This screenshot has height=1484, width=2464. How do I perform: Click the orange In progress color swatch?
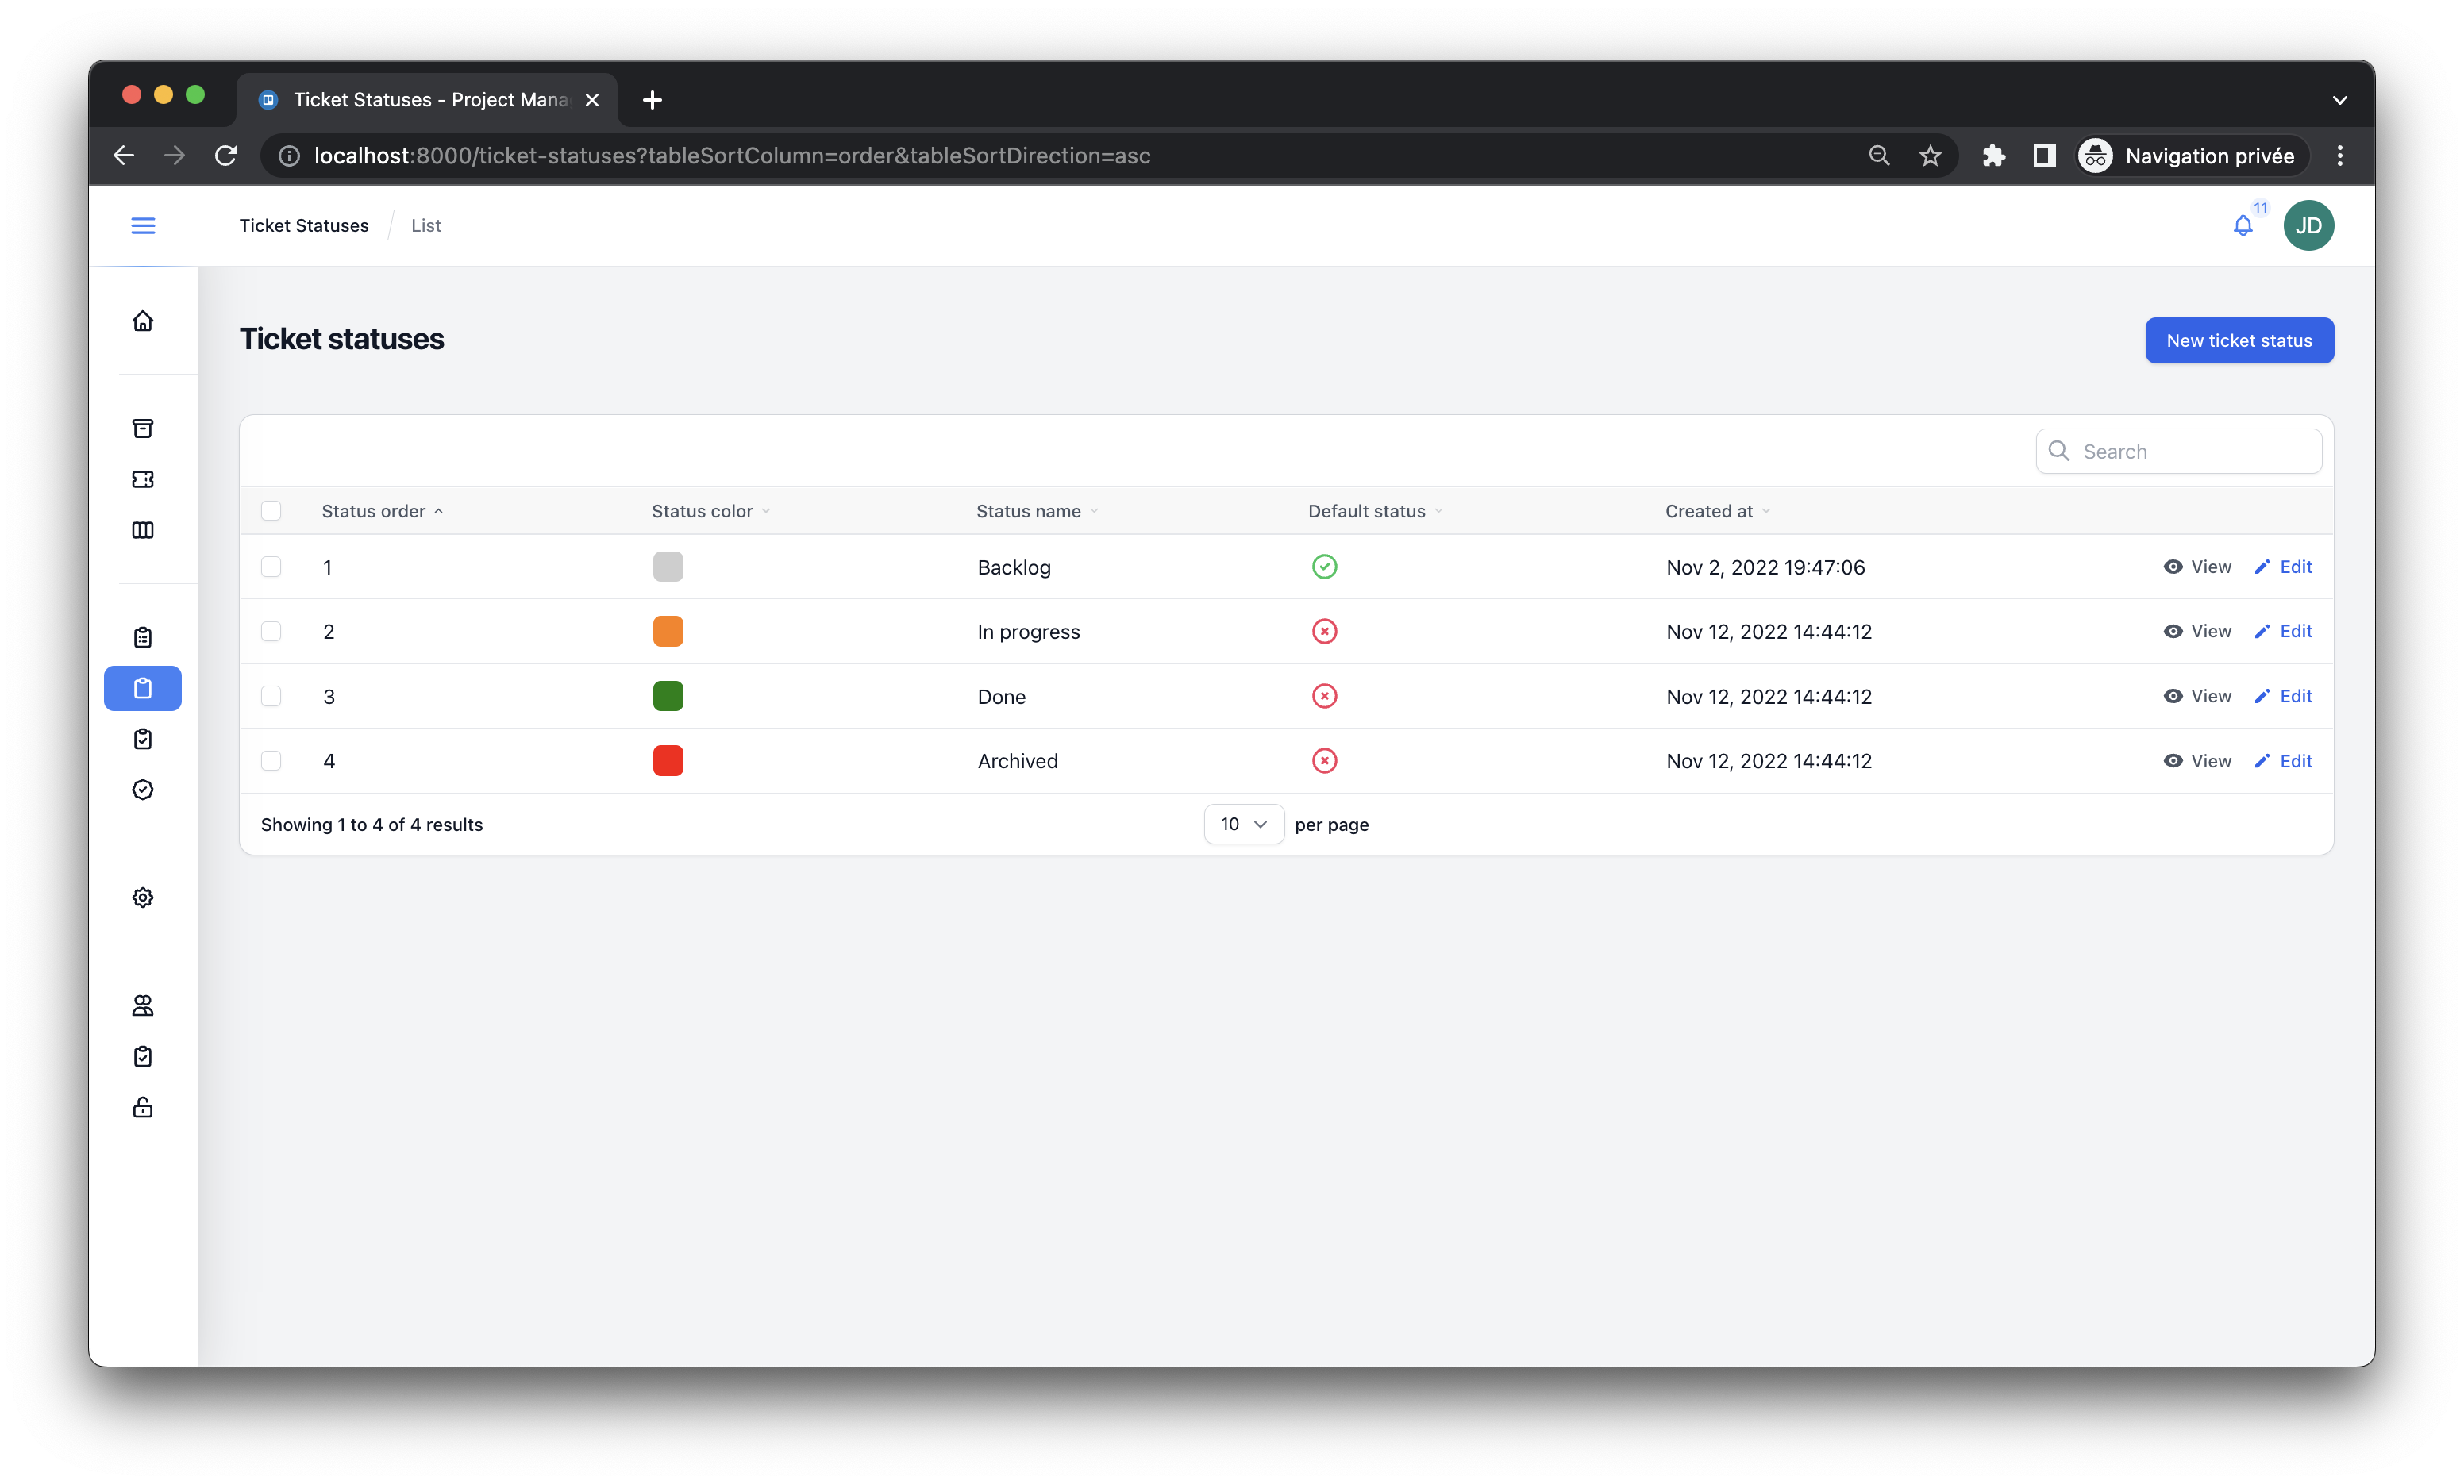pos(668,632)
